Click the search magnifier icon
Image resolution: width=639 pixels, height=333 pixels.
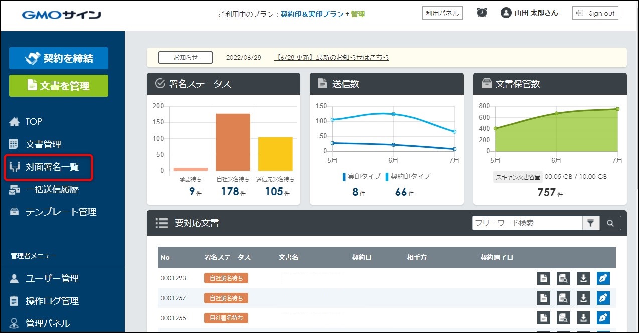[x=610, y=223]
